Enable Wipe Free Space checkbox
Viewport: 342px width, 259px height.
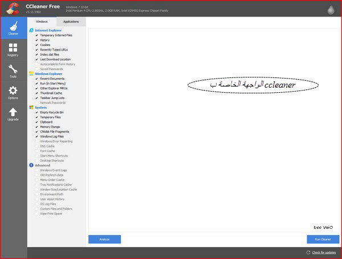click(x=36, y=213)
